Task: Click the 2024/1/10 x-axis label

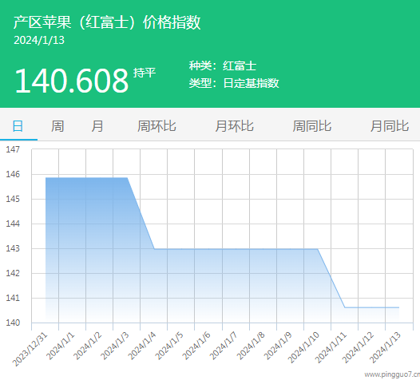Action: click(x=303, y=347)
